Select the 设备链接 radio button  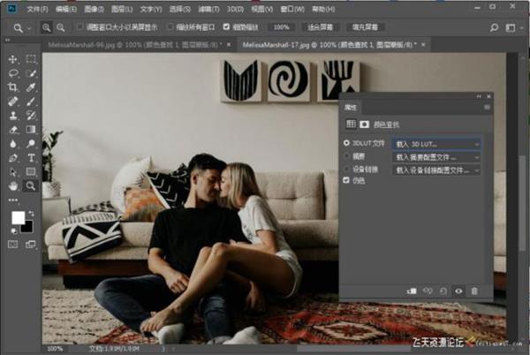point(346,169)
